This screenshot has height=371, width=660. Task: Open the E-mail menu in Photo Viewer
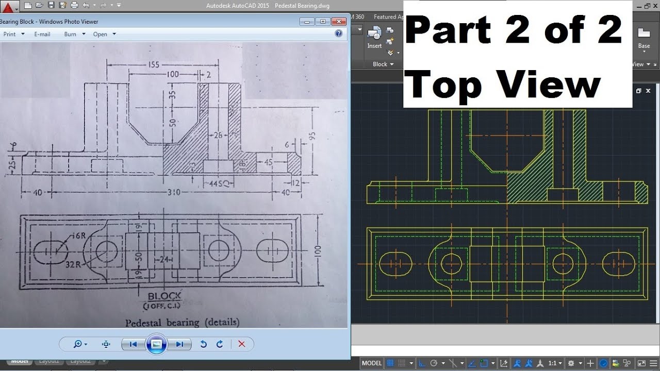(x=42, y=34)
